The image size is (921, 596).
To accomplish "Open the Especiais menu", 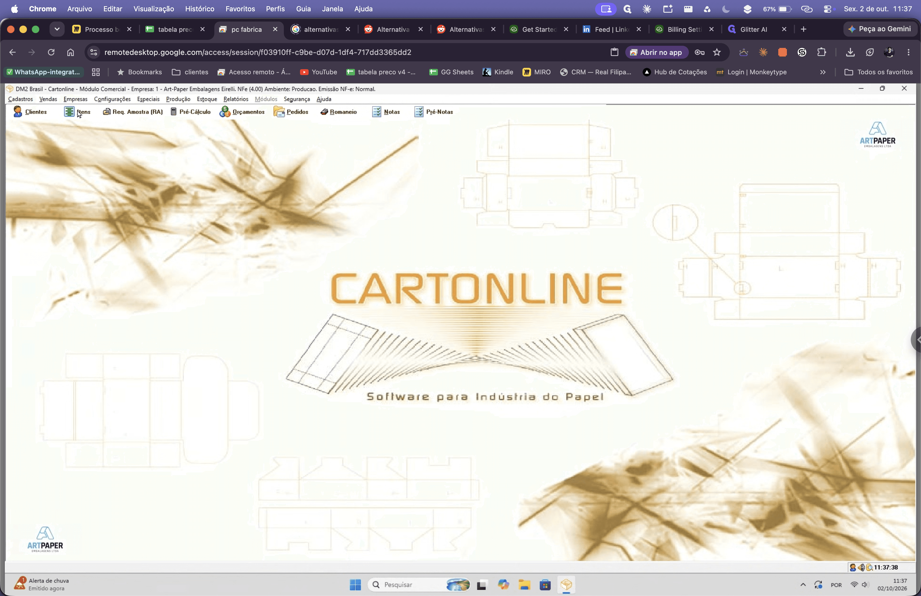I will (148, 99).
